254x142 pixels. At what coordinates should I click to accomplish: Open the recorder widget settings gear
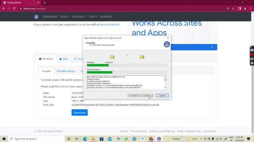(252, 63)
